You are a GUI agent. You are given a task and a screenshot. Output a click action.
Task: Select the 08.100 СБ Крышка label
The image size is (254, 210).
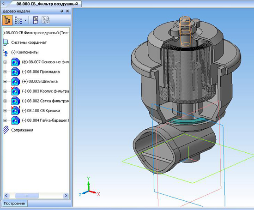[x=41, y=111]
